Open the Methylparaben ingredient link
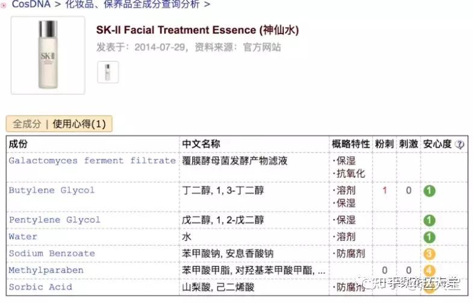This screenshot has height=303, width=473. [x=46, y=270]
